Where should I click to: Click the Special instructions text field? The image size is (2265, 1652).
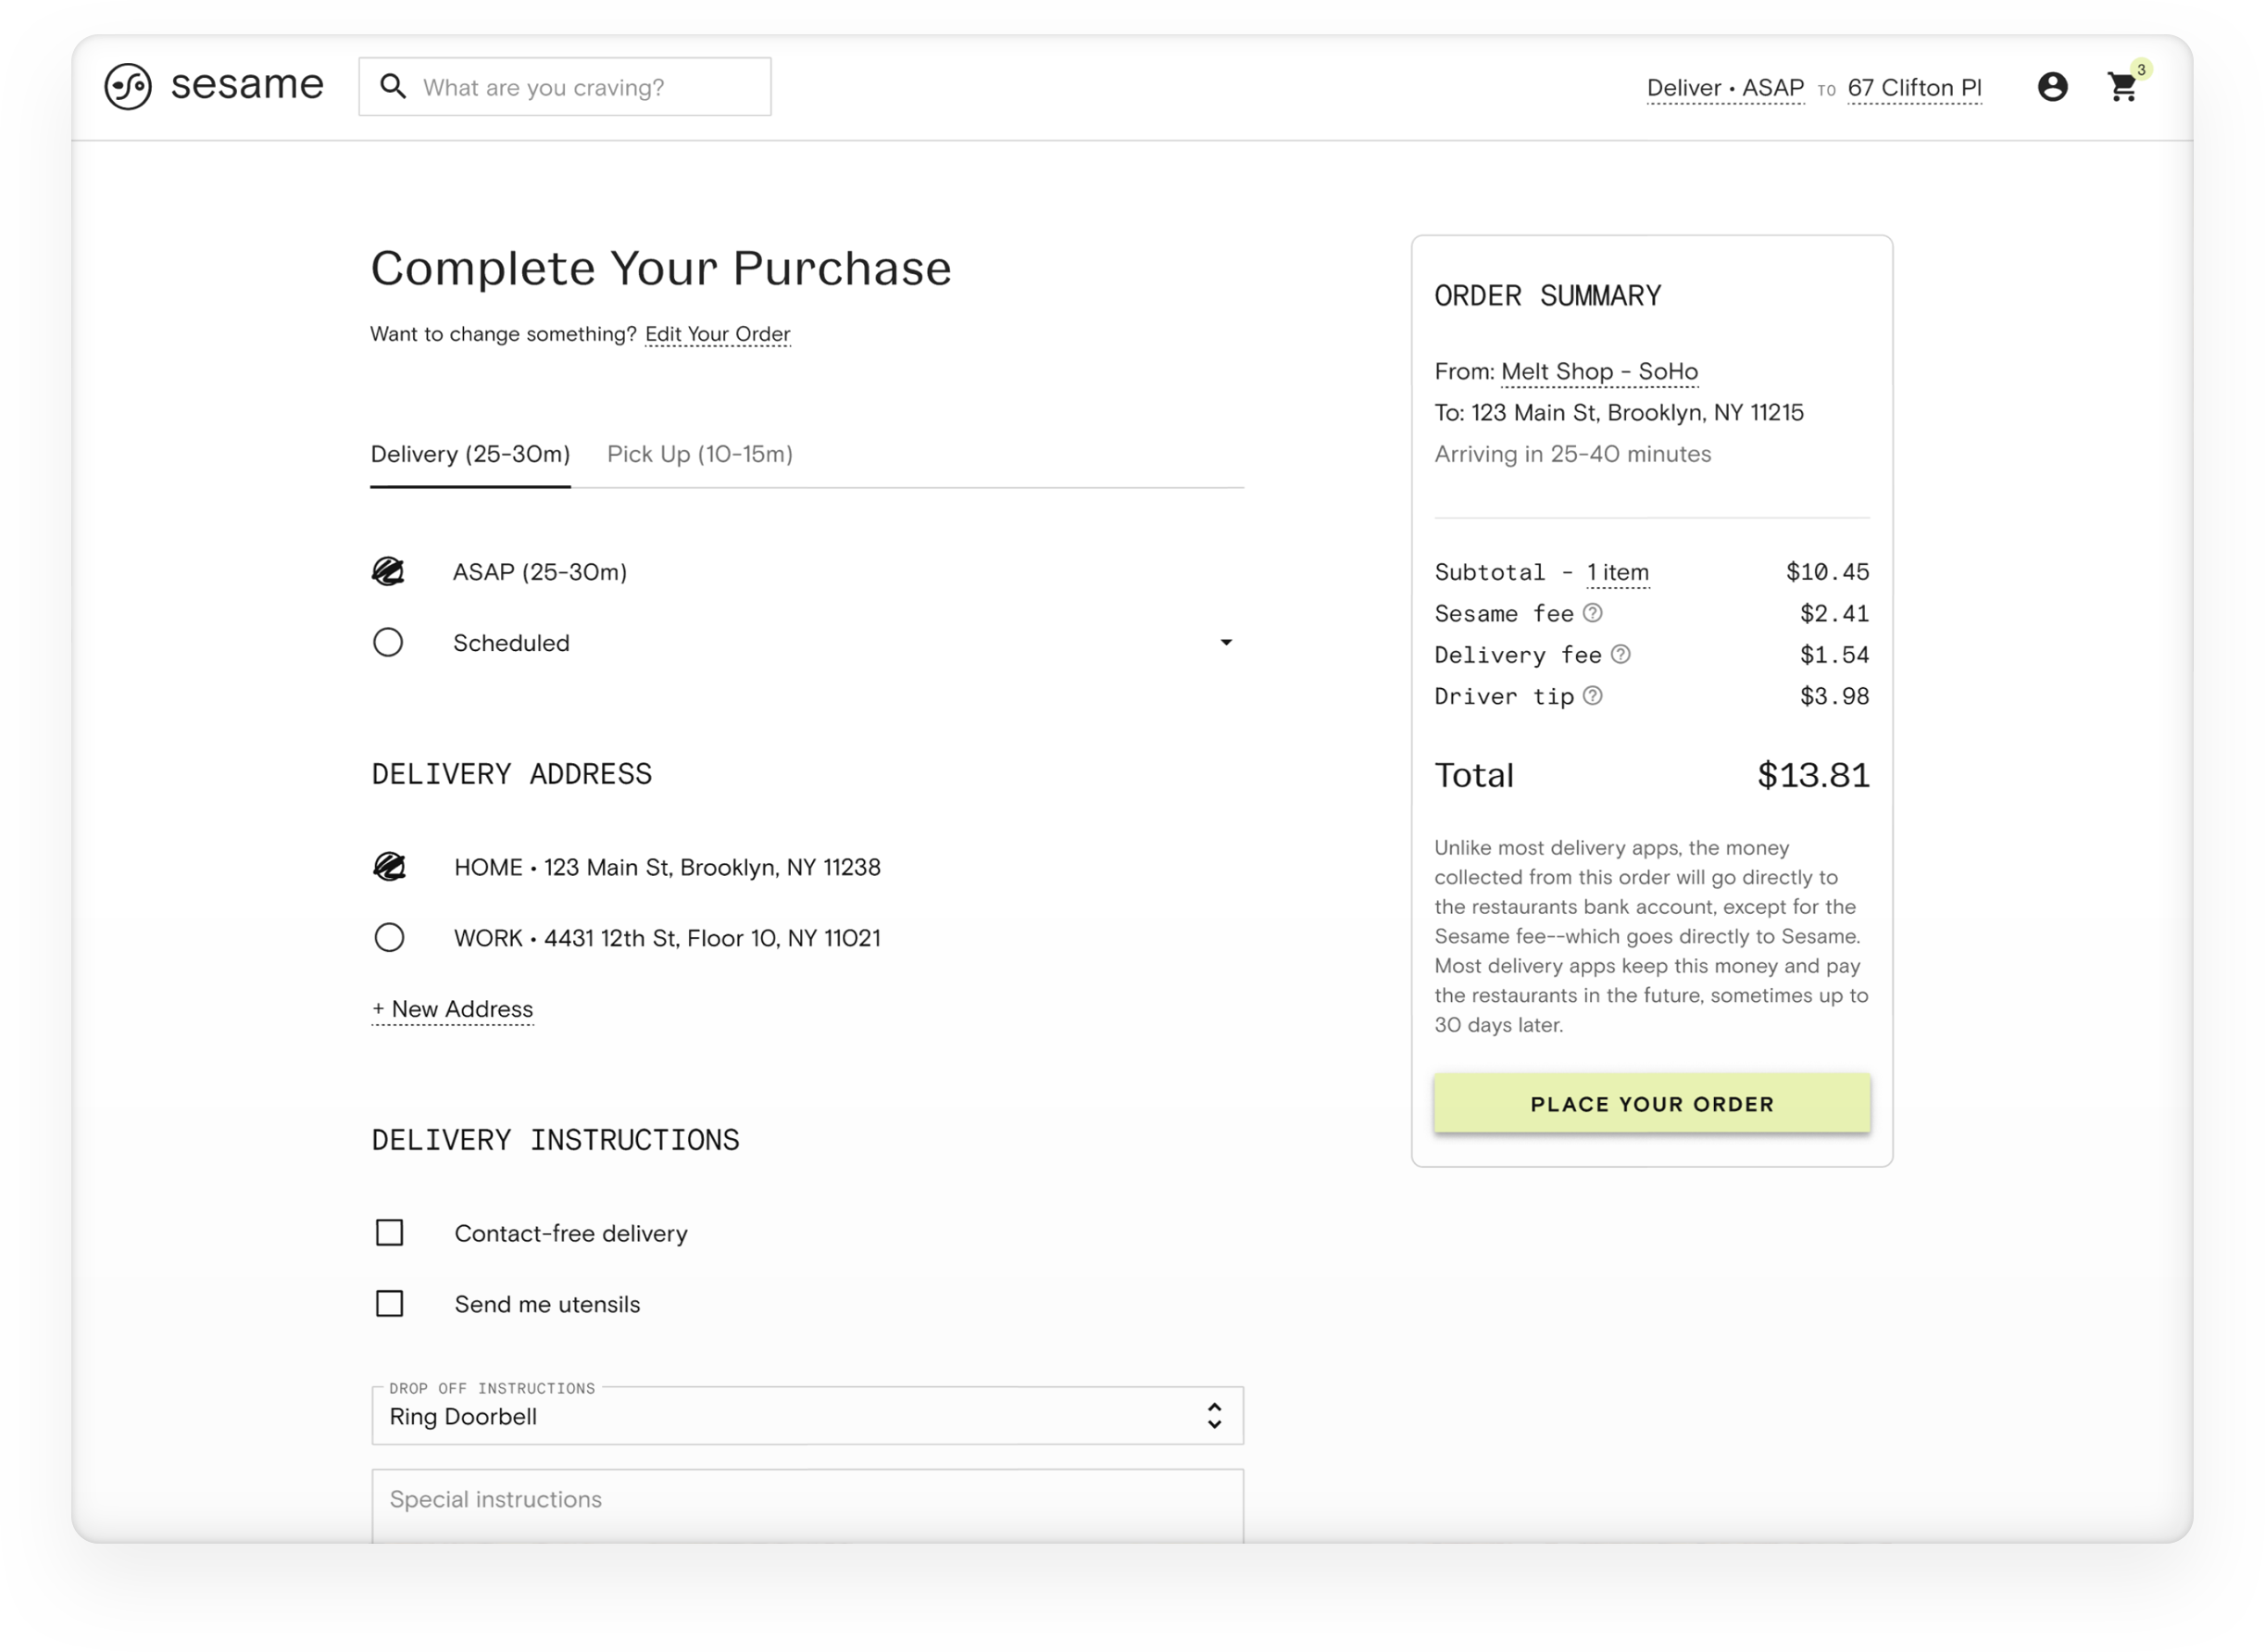pyautogui.click(x=807, y=1500)
